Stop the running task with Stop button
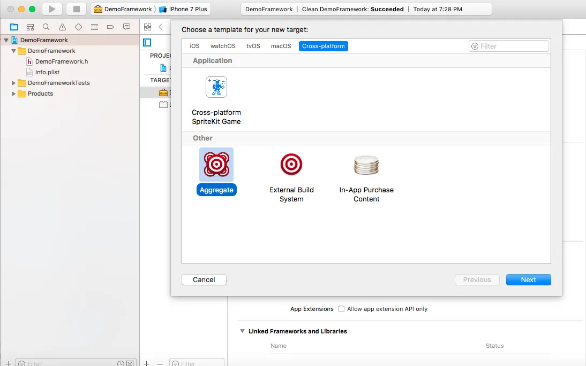 click(76, 9)
